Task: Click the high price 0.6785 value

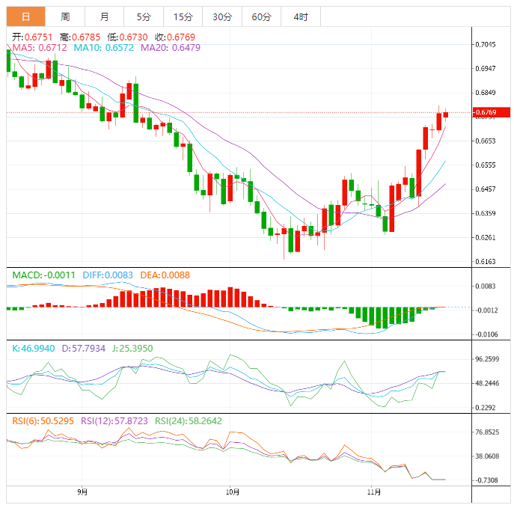Action: coord(86,37)
